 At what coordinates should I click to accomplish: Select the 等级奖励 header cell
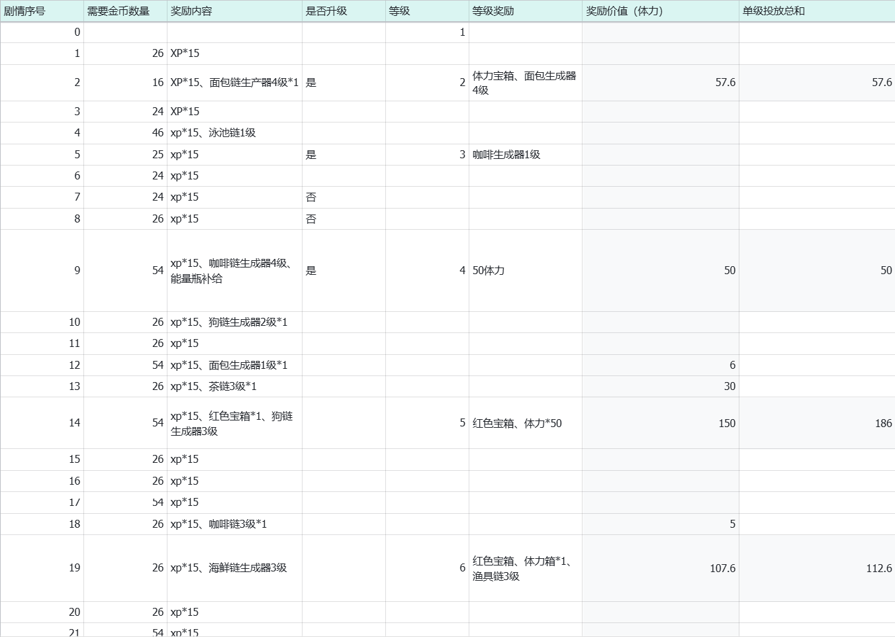coord(526,11)
